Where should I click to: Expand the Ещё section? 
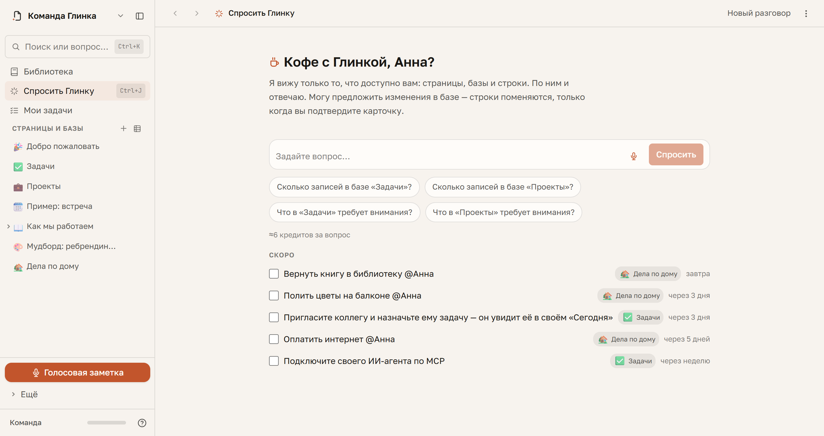pyautogui.click(x=13, y=394)
